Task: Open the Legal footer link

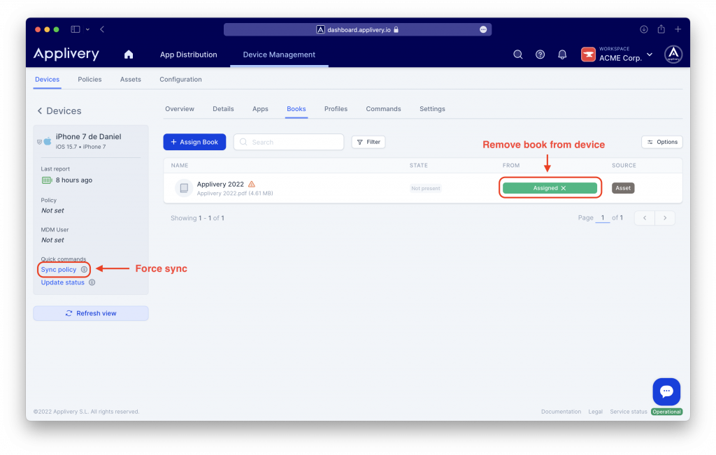Action: [x=596, y=412]
